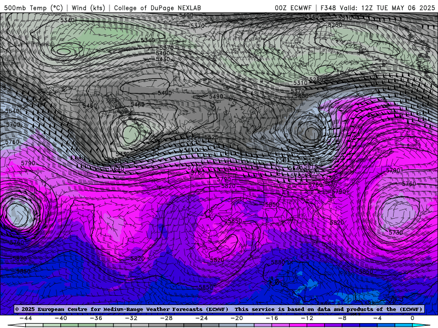Click the ECMWF copyright notice banner
Viewport: 438px width, 328px height.
[x=218, y=309]
